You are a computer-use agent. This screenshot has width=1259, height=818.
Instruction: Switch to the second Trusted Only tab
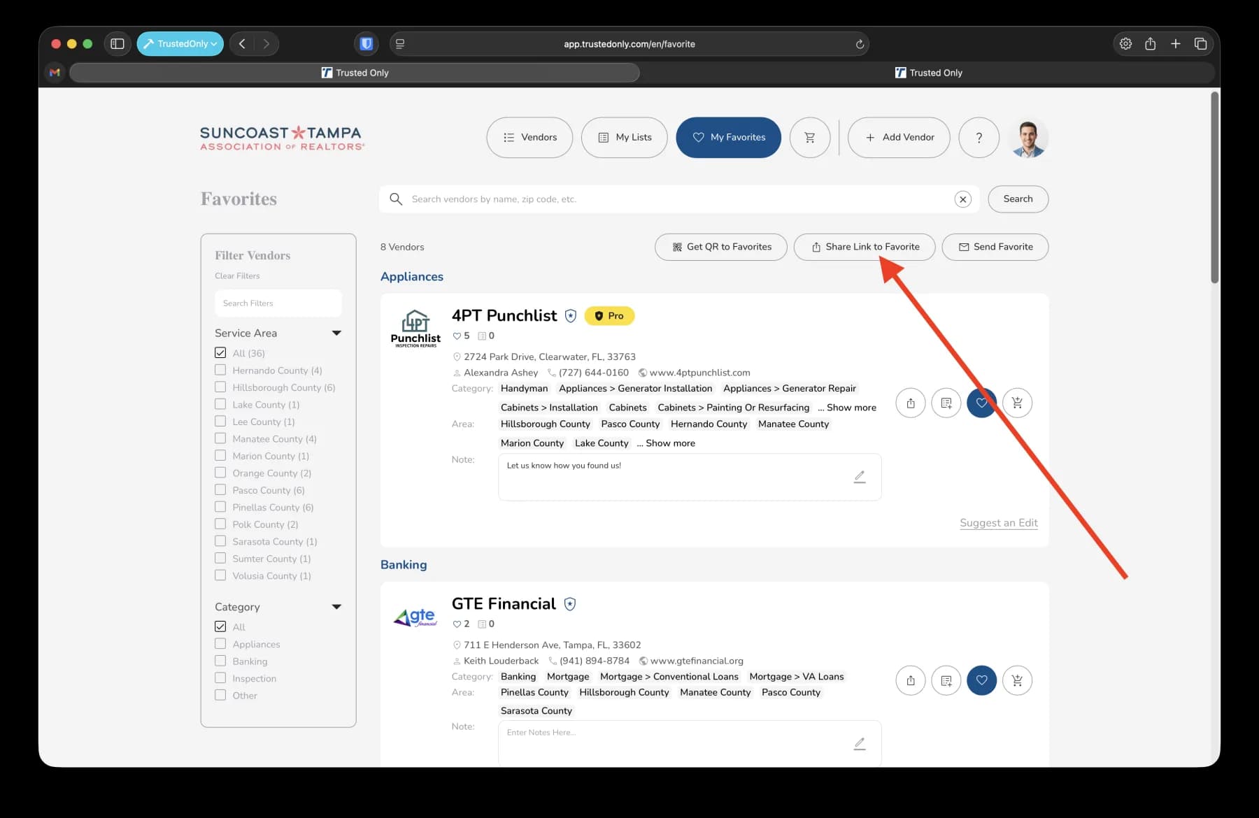coord(928,73)
